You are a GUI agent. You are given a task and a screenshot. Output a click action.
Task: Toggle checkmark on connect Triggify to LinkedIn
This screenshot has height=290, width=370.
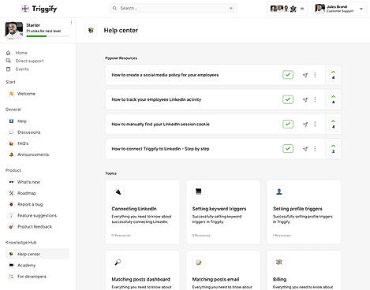tap(288, 149)
